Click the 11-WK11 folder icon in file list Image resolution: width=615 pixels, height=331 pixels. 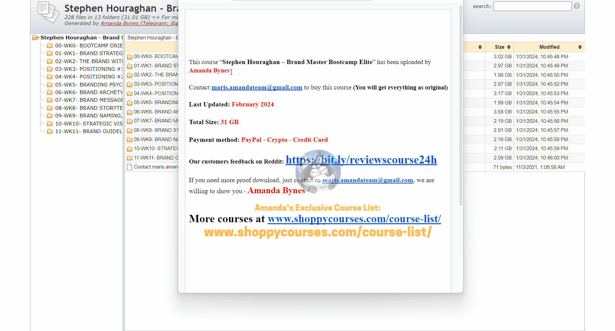coord(129,158)
